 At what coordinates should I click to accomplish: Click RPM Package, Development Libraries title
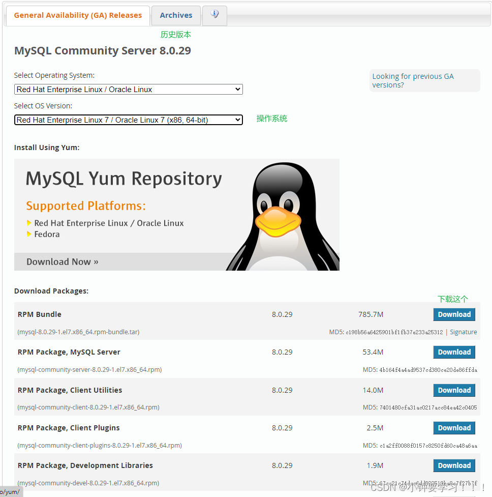point(85,465)
